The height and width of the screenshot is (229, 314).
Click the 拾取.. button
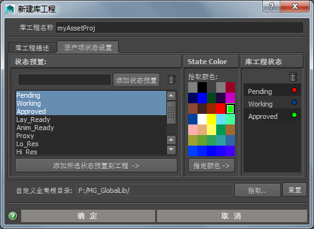tap(257, 190)
